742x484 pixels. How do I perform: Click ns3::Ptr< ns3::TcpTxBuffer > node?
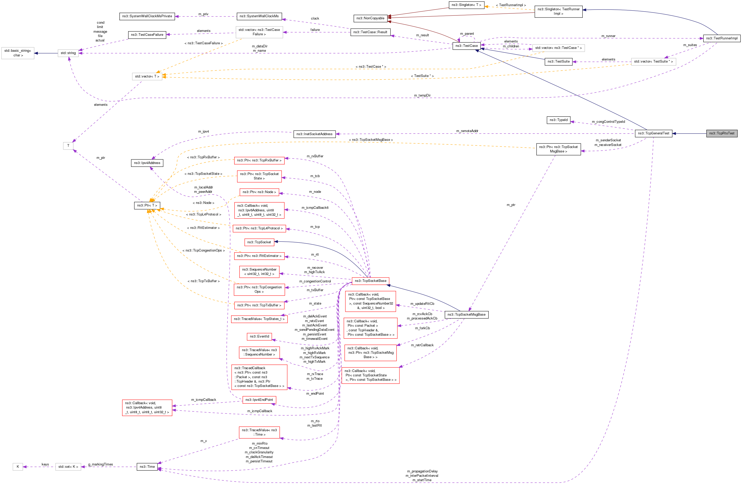tap(259, 305)
